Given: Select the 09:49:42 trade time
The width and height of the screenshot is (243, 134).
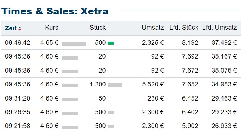Looking at the screenshot, I should click(x=17, y=43).
